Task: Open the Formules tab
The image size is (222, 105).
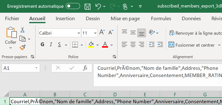Action: pos(161,18)
